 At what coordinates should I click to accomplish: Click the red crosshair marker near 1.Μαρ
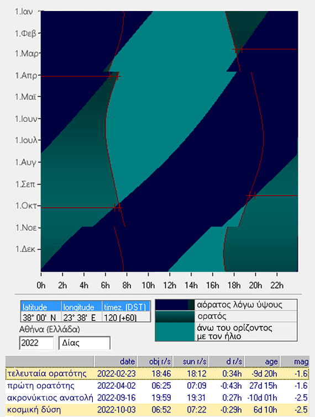click(238, 49)
